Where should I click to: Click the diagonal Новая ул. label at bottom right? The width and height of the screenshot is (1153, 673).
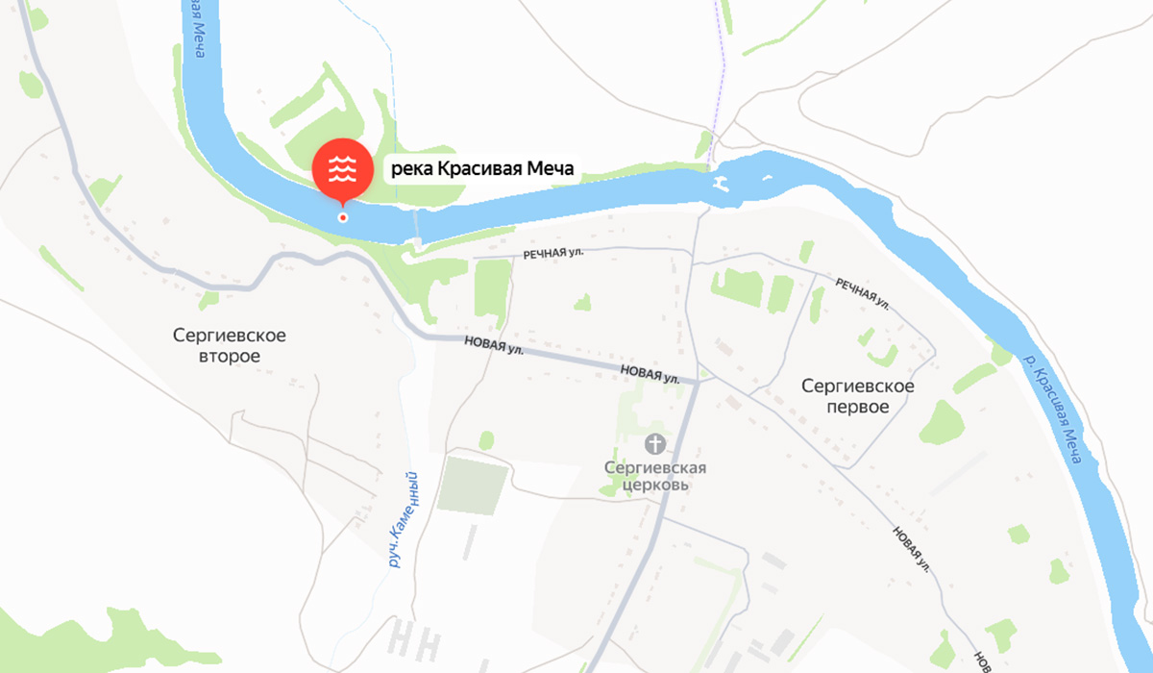point(911,548)
